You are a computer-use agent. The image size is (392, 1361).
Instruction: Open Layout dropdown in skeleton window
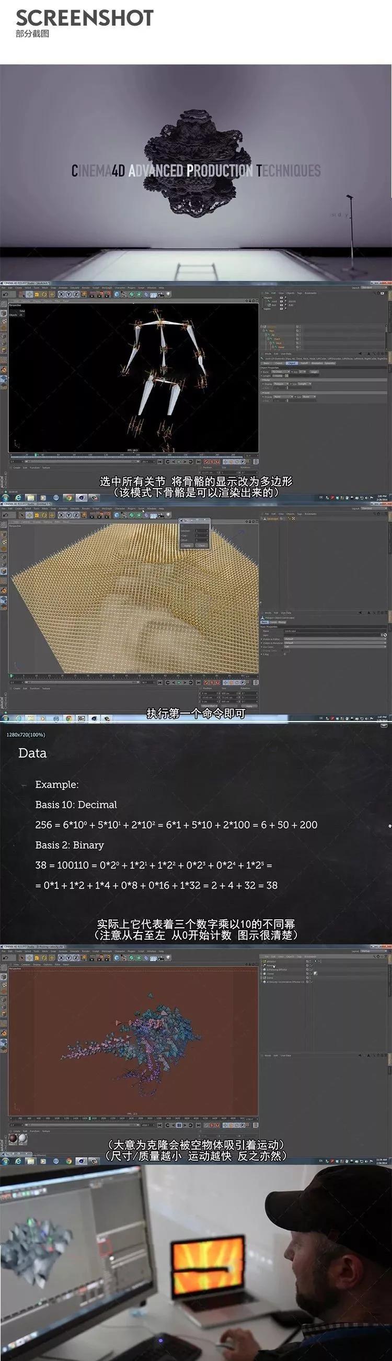374,288
